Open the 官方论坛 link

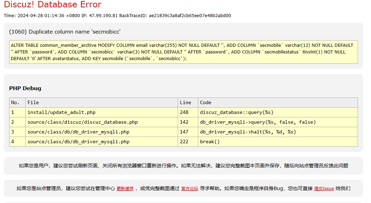[190, 189]
